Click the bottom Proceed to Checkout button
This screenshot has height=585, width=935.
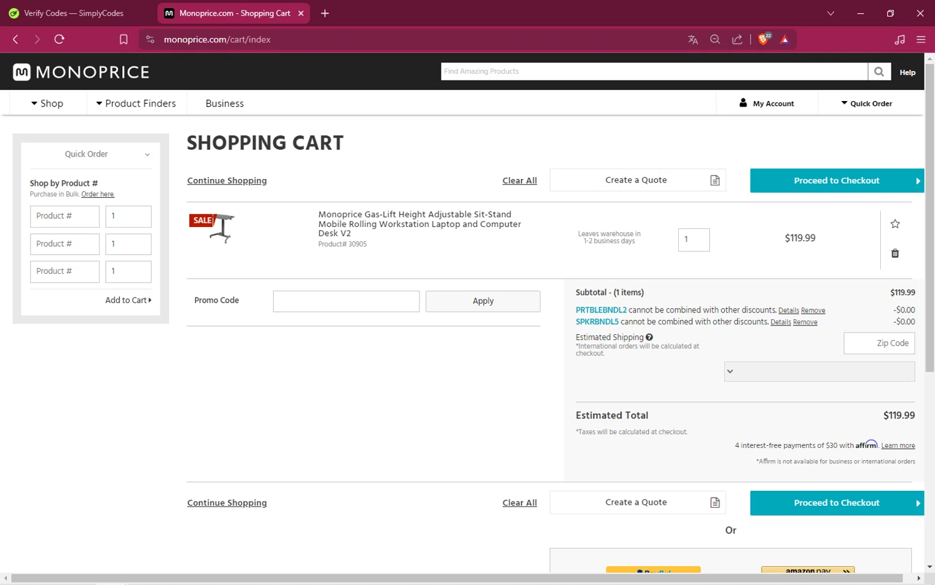(837, 503)
